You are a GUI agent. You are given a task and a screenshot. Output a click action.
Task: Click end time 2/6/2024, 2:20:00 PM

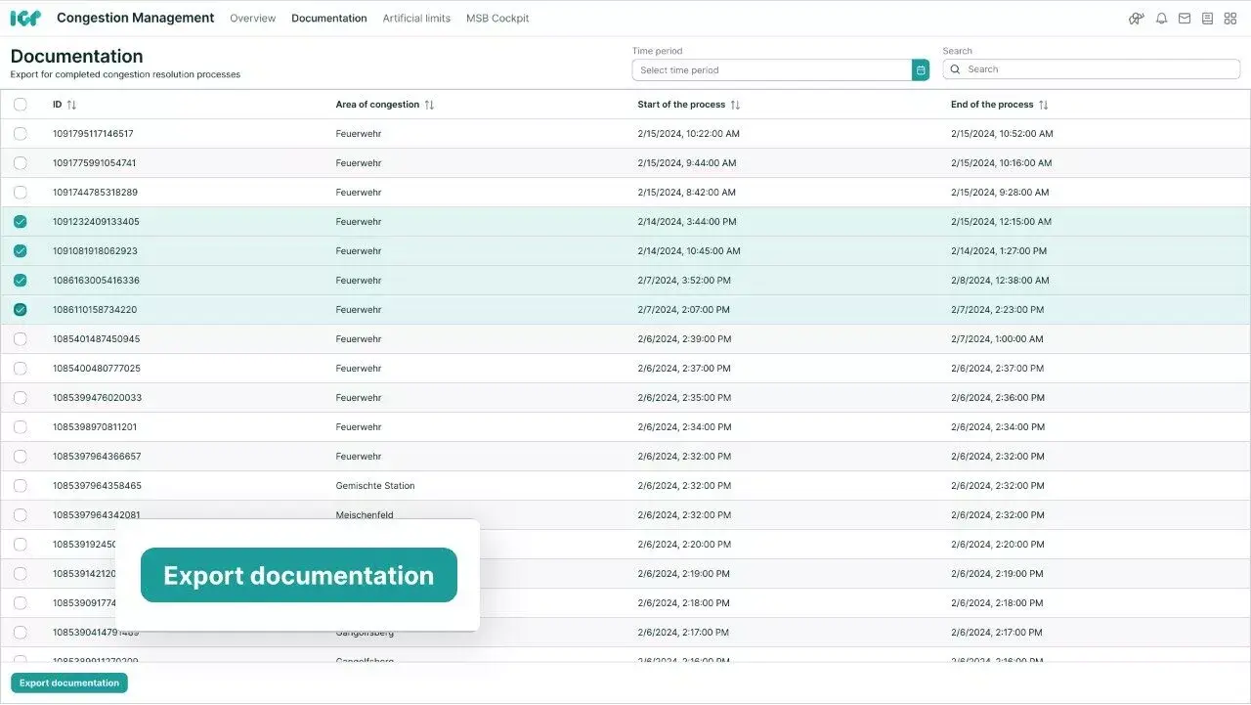click(997, 545)
